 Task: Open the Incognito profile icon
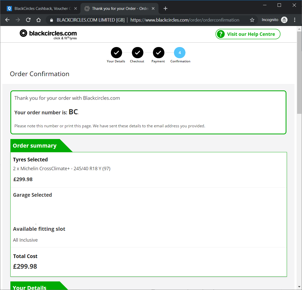tap(284, 20)
